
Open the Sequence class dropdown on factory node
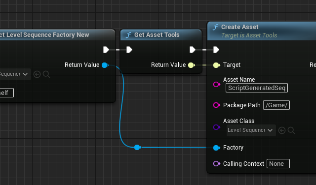(x=15, y=74)
